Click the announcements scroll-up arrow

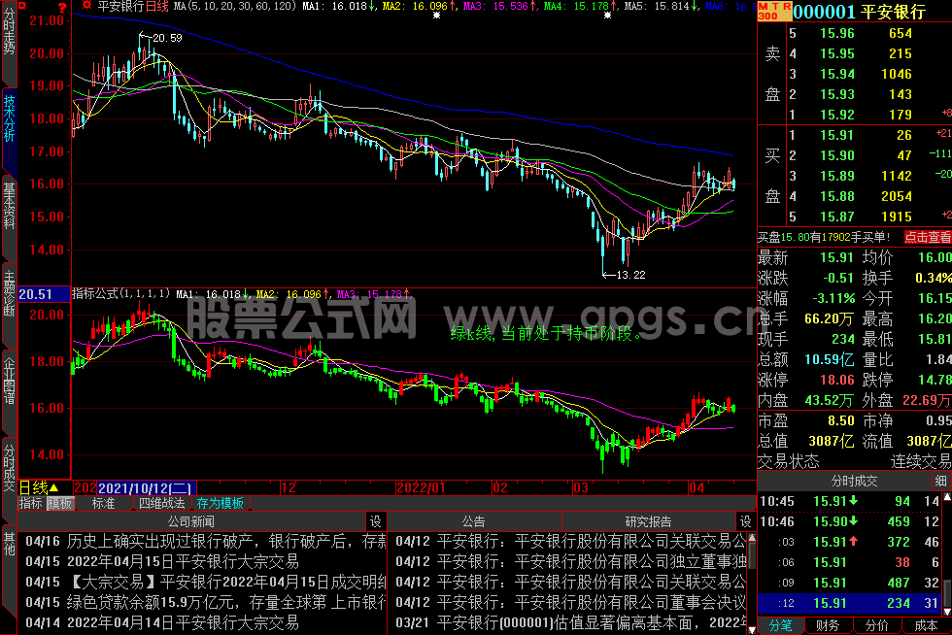[x=752, y=538]
